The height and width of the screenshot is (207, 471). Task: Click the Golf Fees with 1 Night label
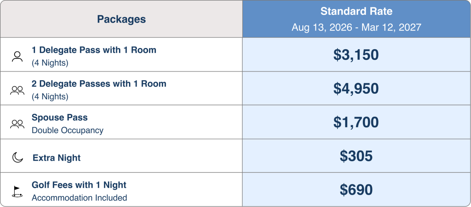click(x=79, y=185)
